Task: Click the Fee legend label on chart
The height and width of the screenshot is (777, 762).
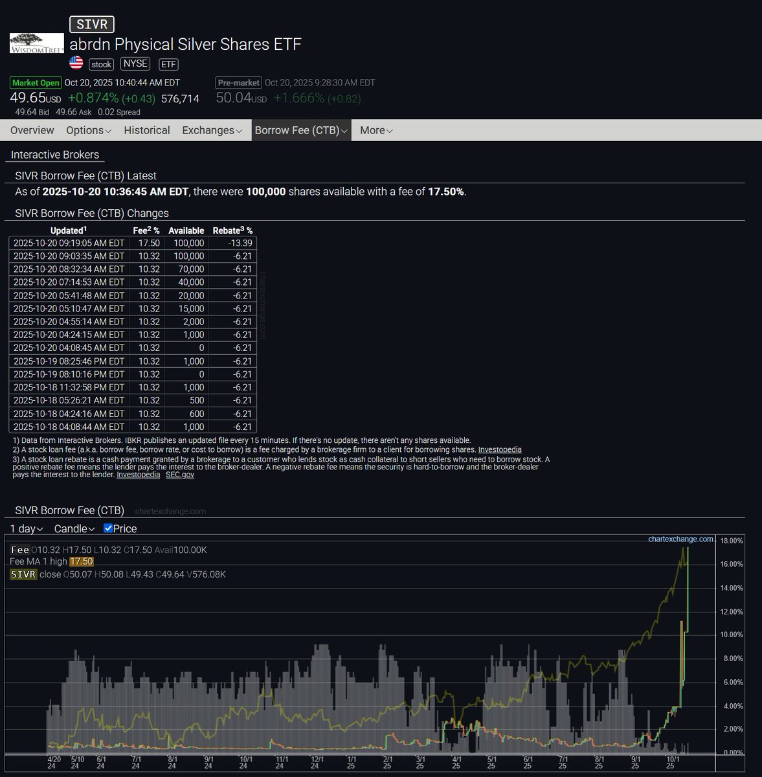Action: pos(20,550)
